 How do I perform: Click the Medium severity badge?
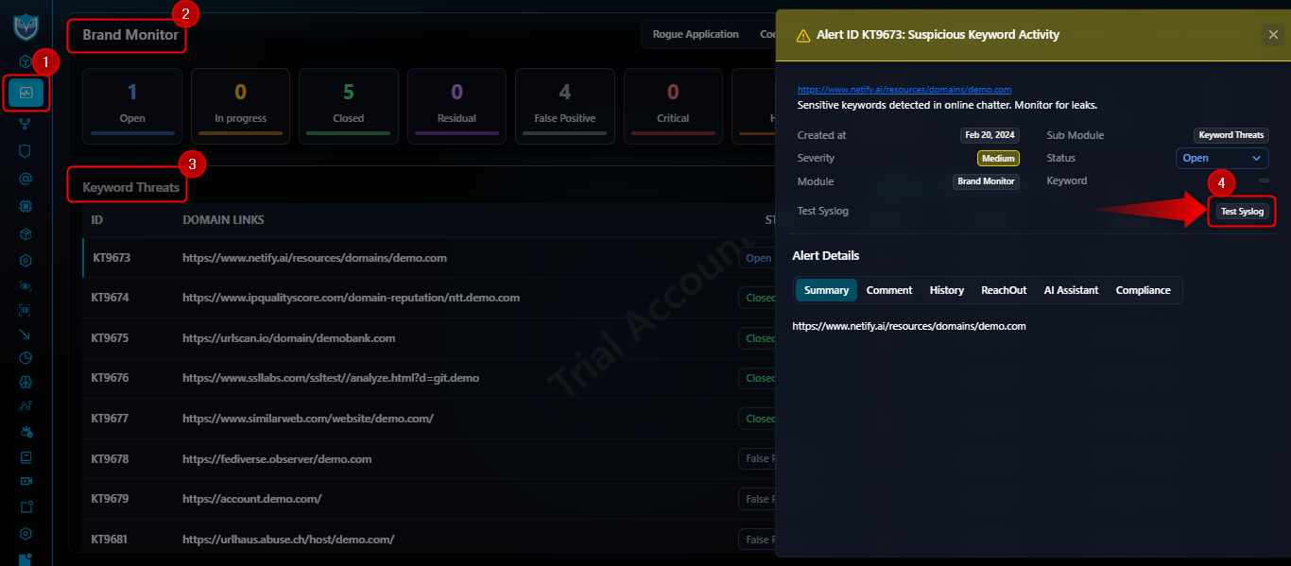coord(998,159)
